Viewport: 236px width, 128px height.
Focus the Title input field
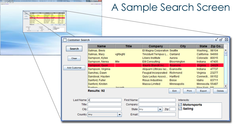point(105,104)
